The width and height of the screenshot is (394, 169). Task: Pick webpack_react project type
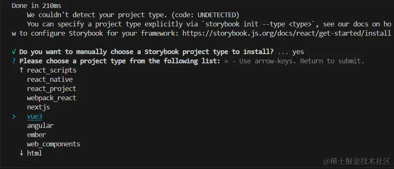51,98
